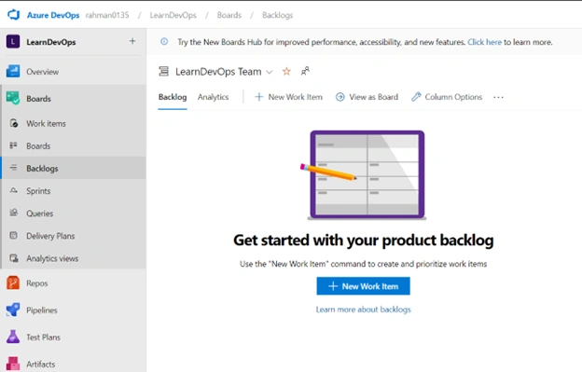
Task: Click the Column Options wrench icon
Action: click(416, 97)
